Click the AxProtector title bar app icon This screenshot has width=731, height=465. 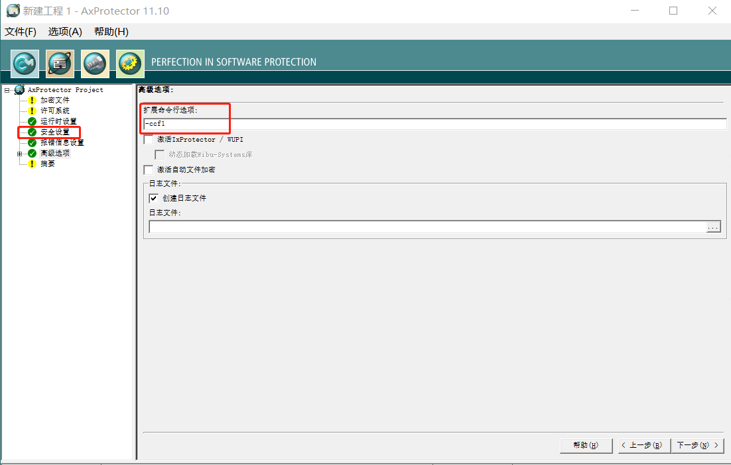click(x=13, y=10)
